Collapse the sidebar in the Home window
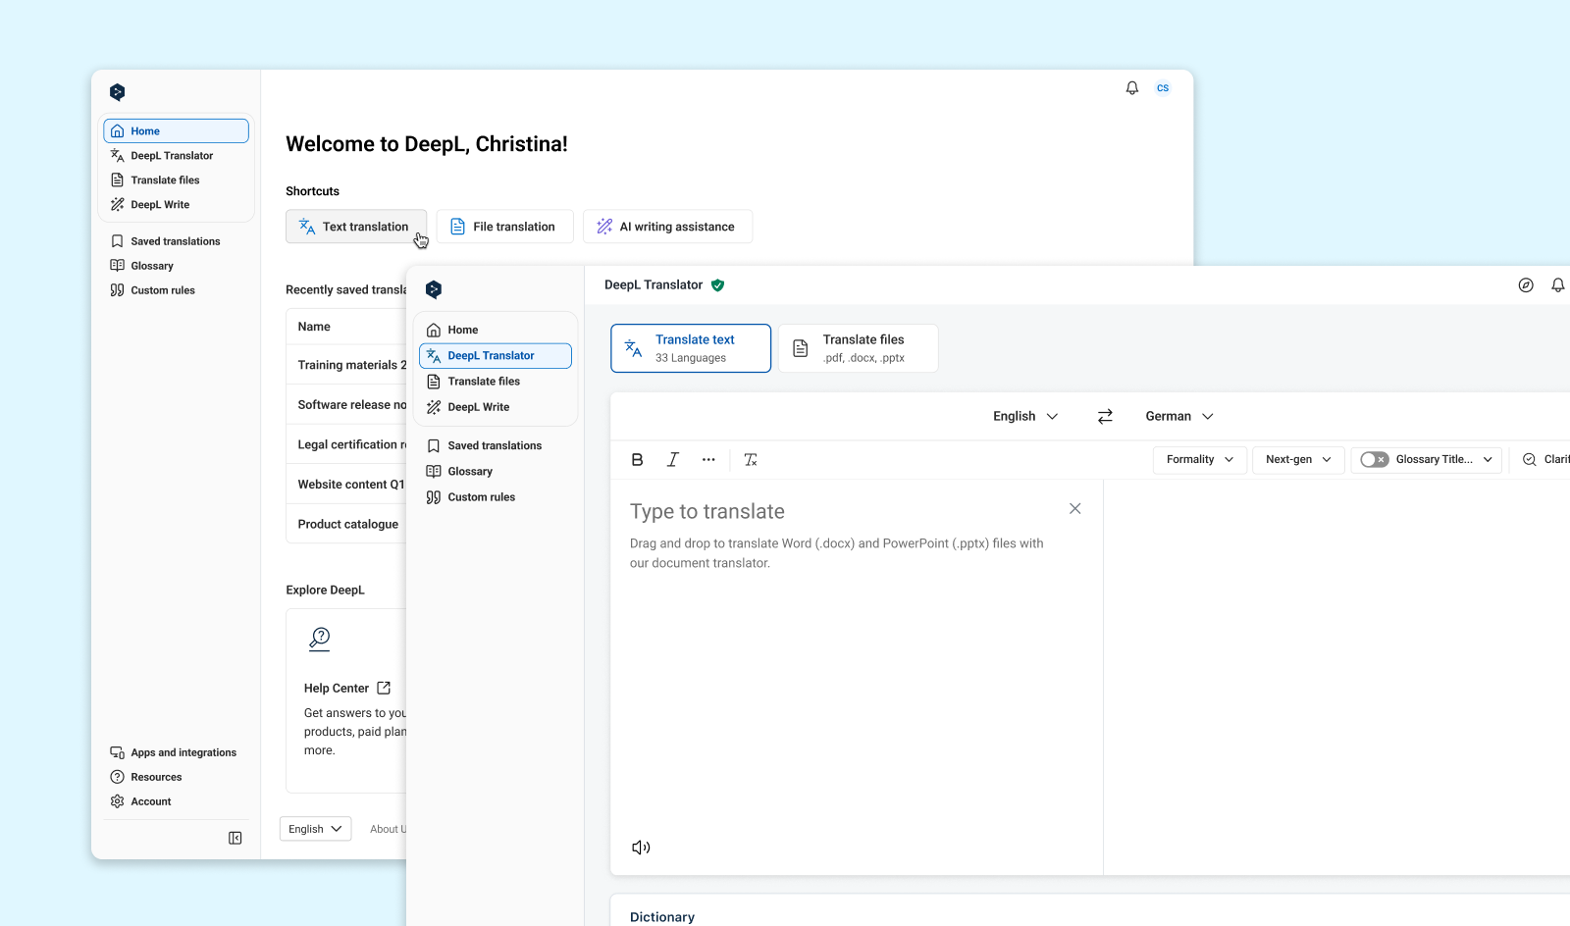1570x926 pixels. click(235, 838)
